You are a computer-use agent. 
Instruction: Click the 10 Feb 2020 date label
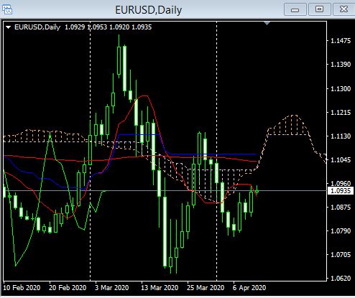[x=22, y=287]
